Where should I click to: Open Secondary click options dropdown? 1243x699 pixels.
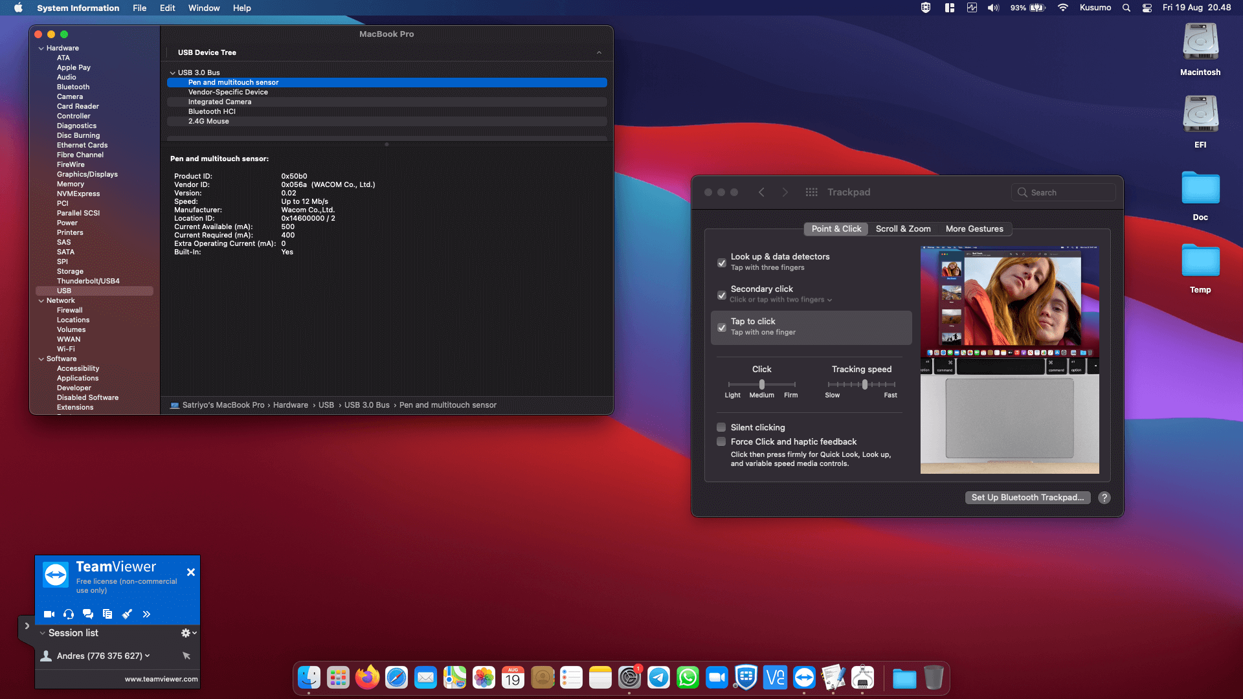click(x=780, y=300)
